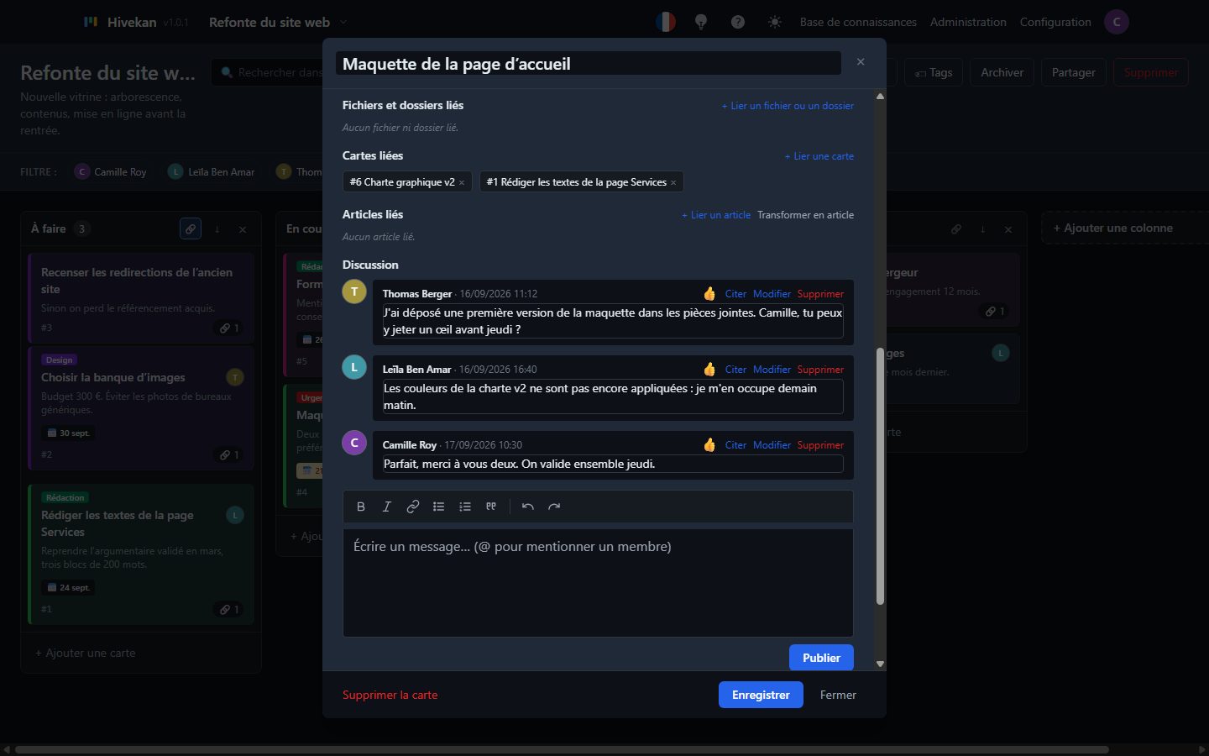
Task: Focus the Écrire un message text area
Action: pyautogui.click(x=598, y=582)
